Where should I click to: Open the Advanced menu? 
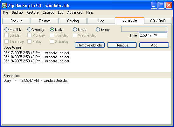pyautogui.click(x=75, y=12)
